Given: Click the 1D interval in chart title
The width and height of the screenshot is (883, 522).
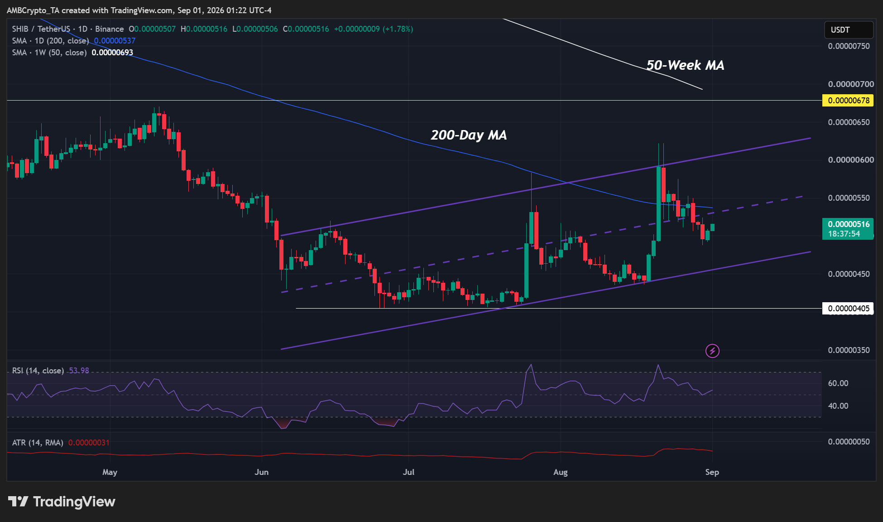Looking at the screenshot, I should click(82, 29).
